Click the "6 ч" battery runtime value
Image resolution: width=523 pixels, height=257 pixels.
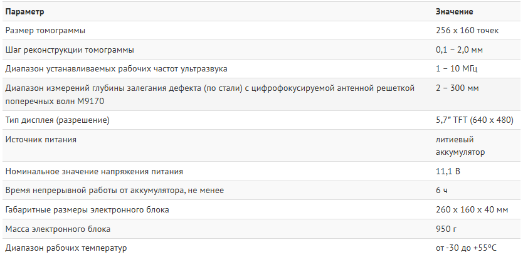tap(442, 190)
